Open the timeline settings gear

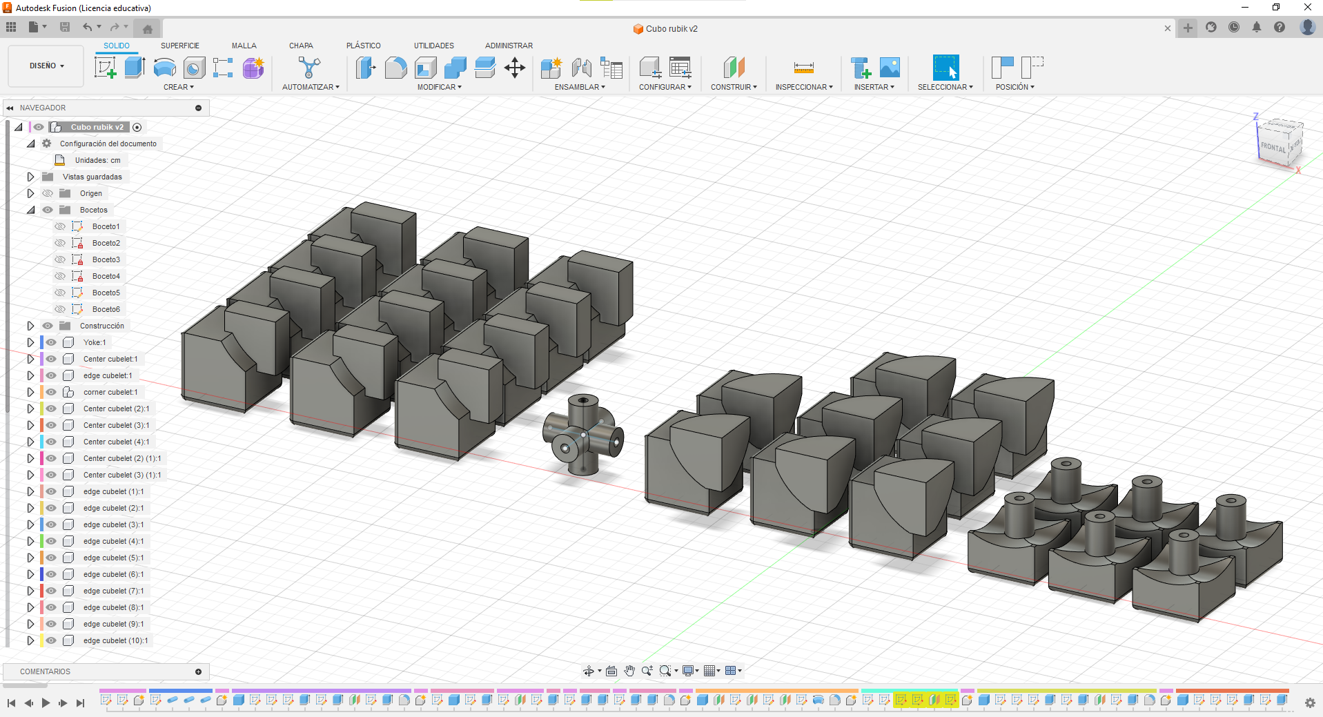(x=1310, y=703)
